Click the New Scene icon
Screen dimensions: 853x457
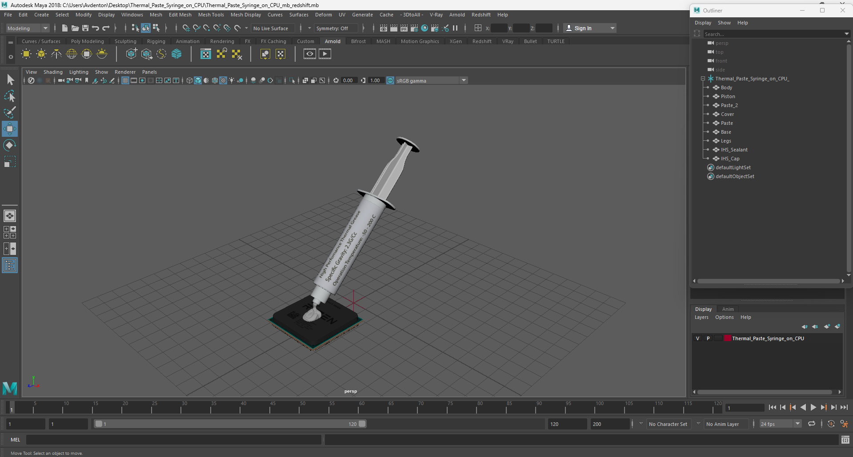(x=65, y=28)
